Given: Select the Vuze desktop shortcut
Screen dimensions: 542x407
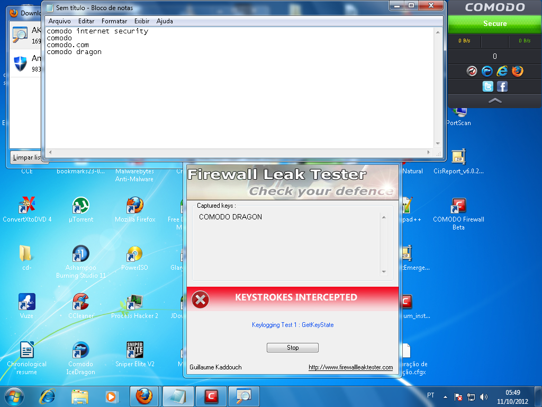Looking at the screenshot, I should click(26, 306).
